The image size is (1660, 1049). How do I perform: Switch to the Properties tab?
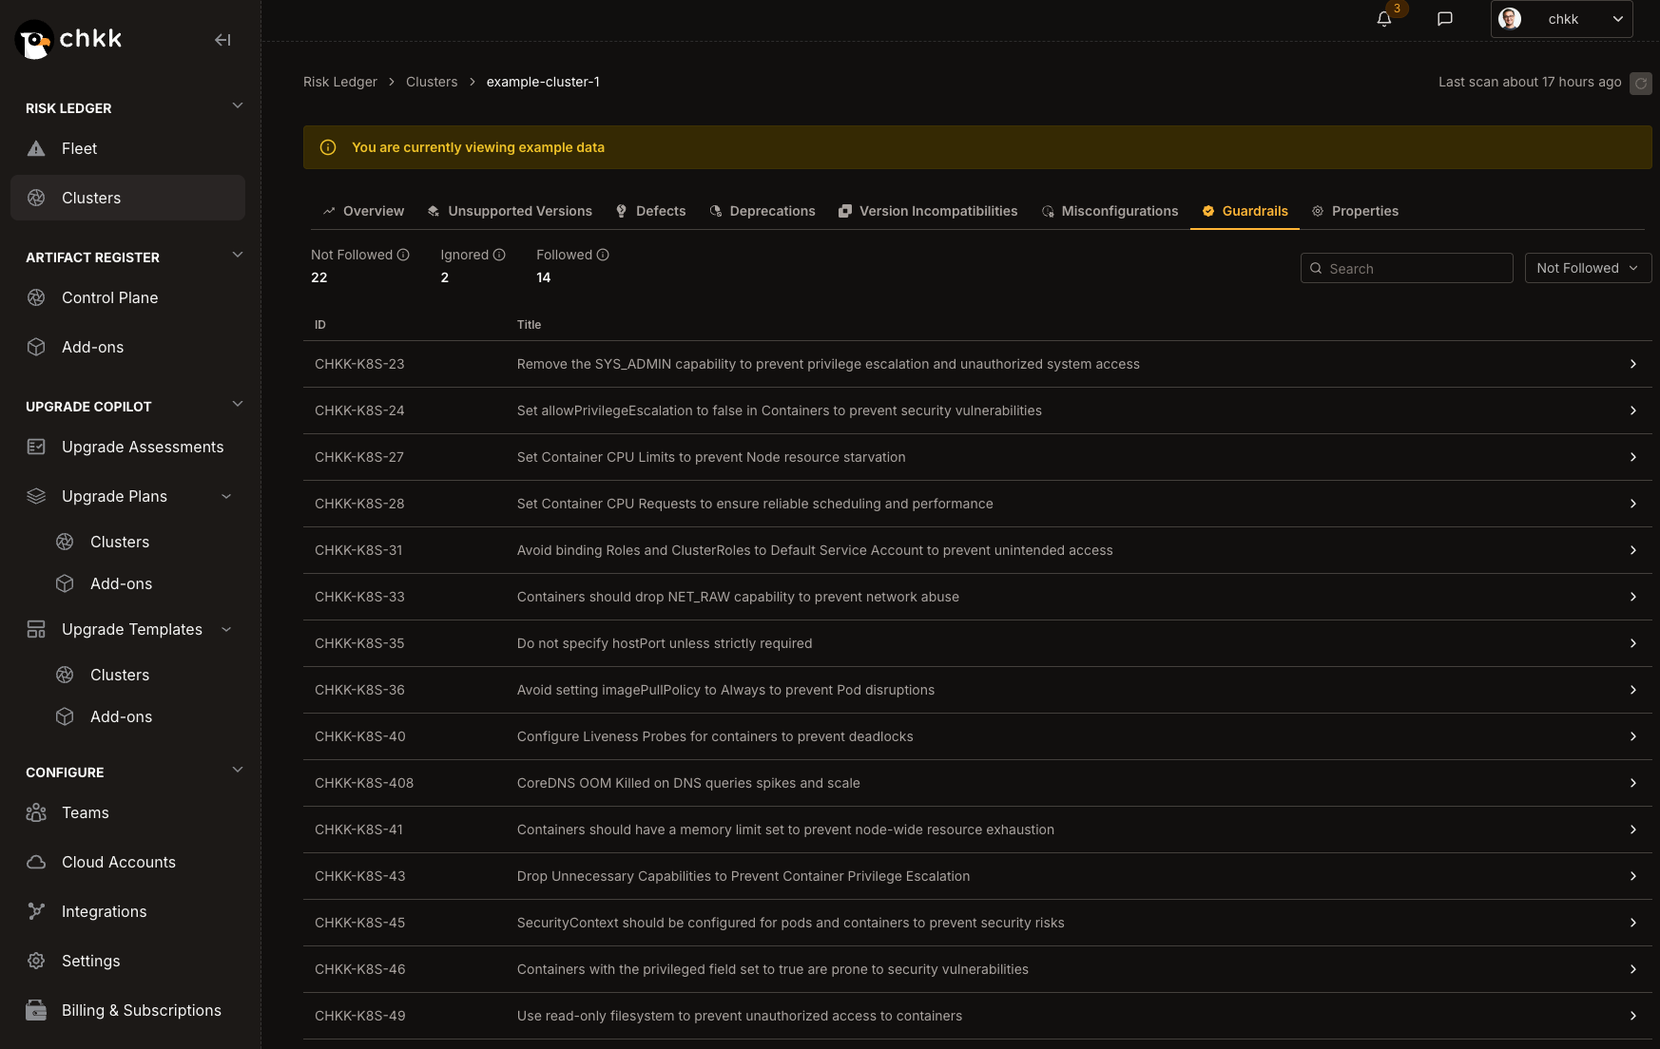1355,211
